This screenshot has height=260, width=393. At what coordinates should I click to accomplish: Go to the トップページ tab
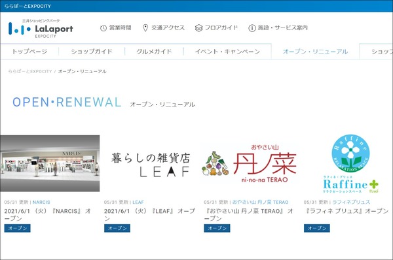29,52
